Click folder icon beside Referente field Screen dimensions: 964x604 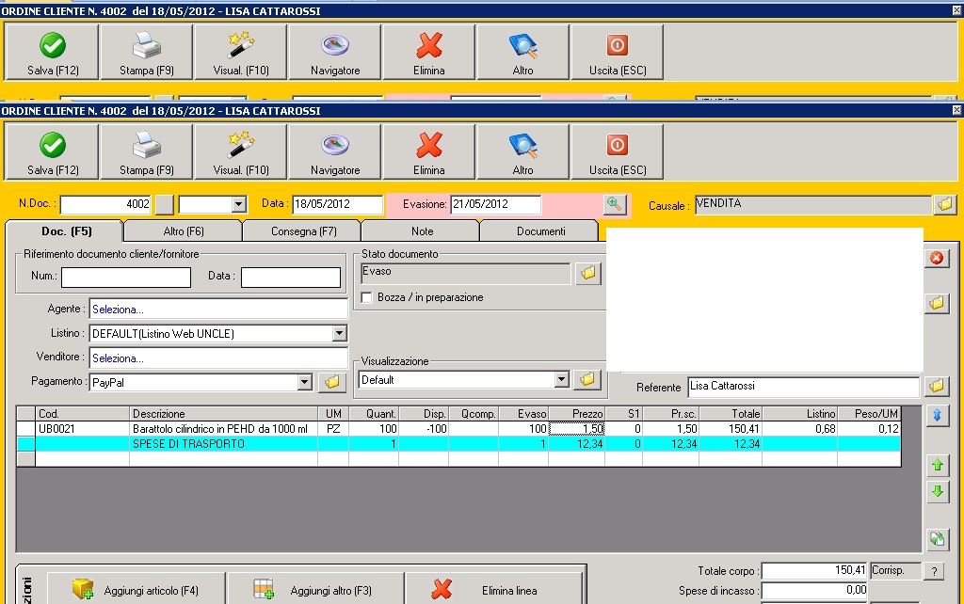click(936, 387)
